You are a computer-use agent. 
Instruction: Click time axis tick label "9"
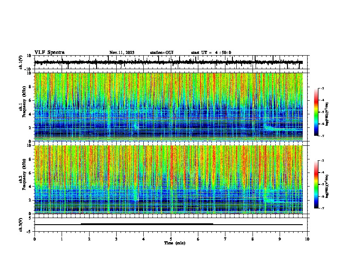pos(280,239)
